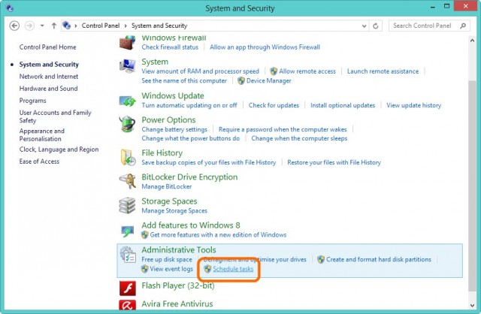
Task: Click Create and format hard disk partitions
Action: pyautogui.click(x=379, y=259)
